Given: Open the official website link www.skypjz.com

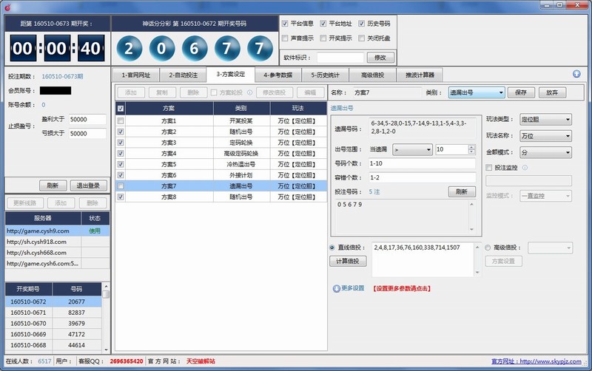Looking at the screenshot, I should (552, 361).
